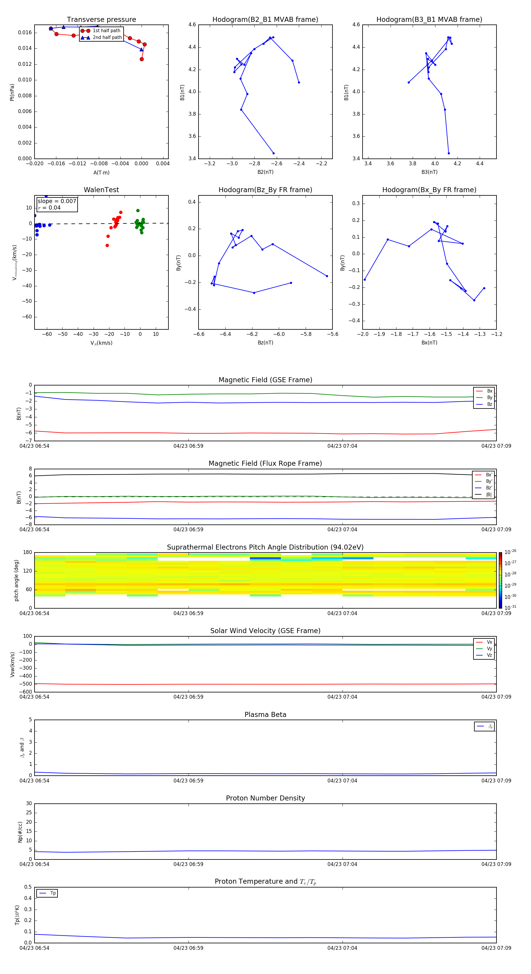Click the Bx entry in GSE field legend
531x974 pixels.
[484, 391]
